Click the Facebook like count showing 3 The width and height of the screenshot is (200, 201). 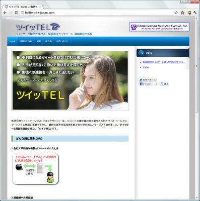tap(156, 84)
